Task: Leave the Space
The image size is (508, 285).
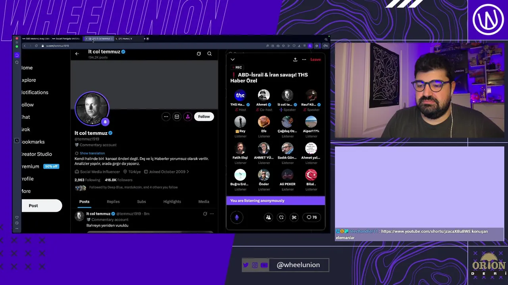Action: tap(316, 59)
